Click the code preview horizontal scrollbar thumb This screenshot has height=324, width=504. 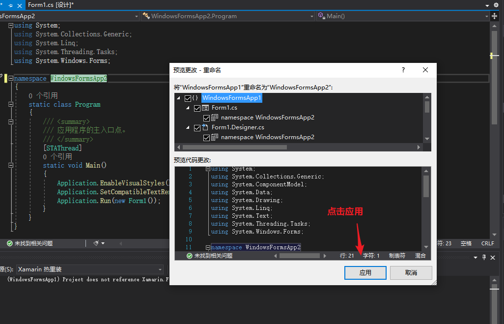coord(300,256)
